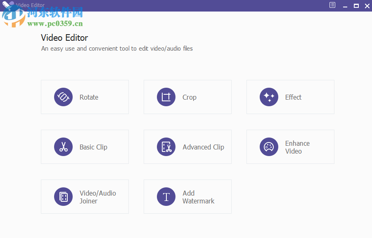
Task: Click the Add Watermark letter T icon
Action: click(166, 196)
